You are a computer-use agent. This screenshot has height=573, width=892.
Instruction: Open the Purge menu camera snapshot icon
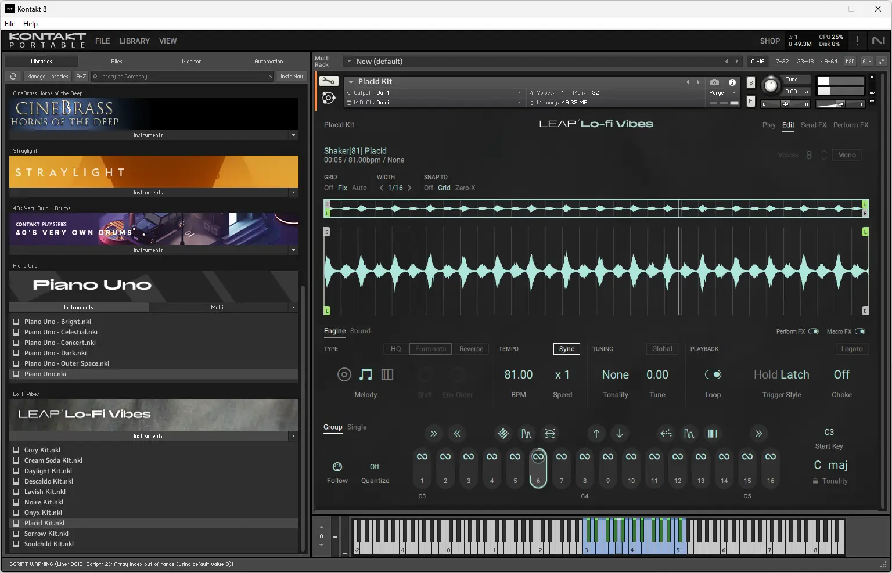click(x=715, y=82)
